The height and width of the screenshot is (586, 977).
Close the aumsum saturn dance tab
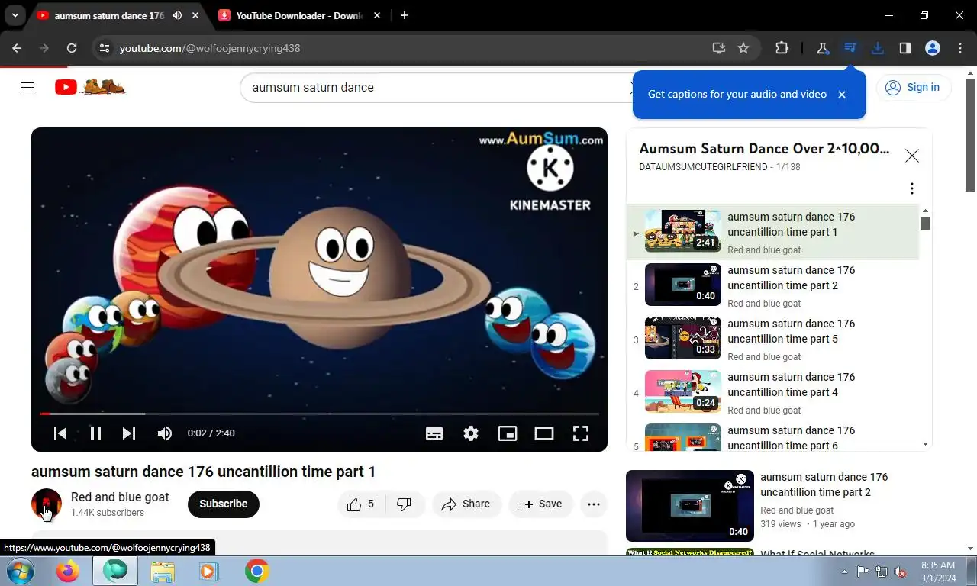pyautogui.click(x=196, y=15)
